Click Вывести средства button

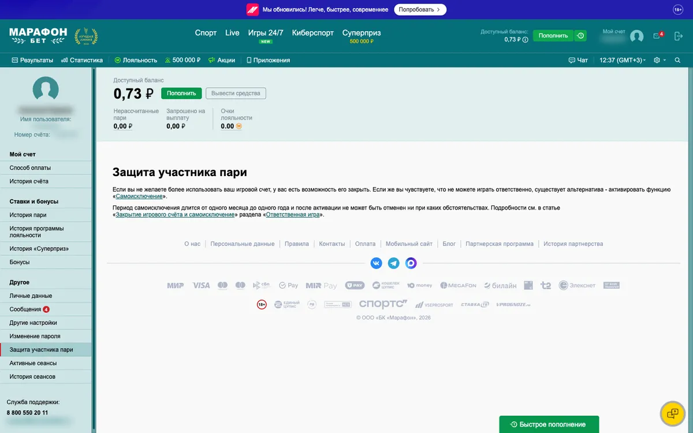236,94
